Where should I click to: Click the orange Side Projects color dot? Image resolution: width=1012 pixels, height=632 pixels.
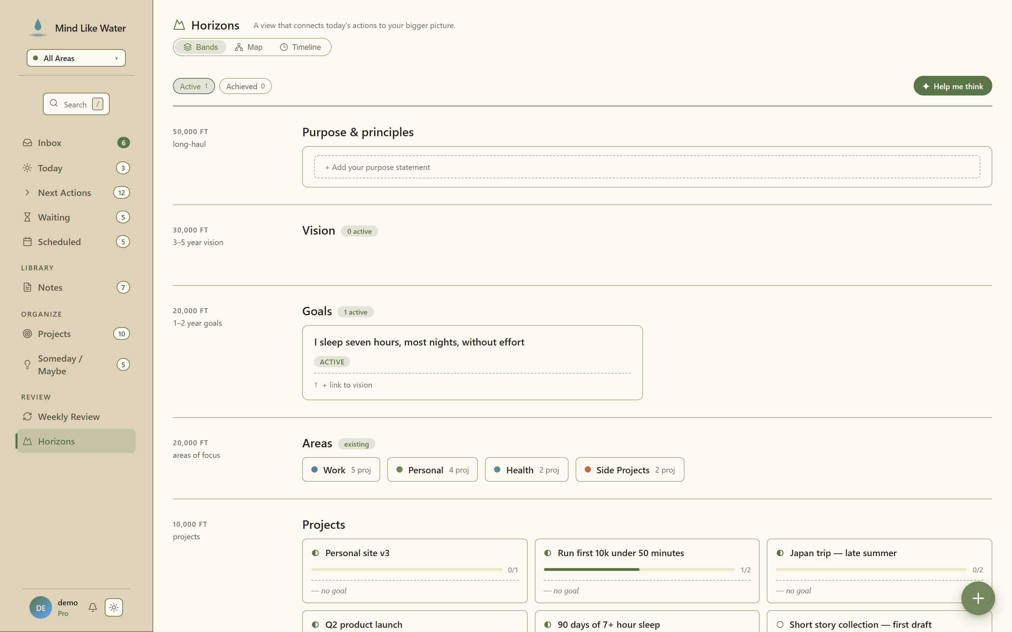[x=588, y=469]
